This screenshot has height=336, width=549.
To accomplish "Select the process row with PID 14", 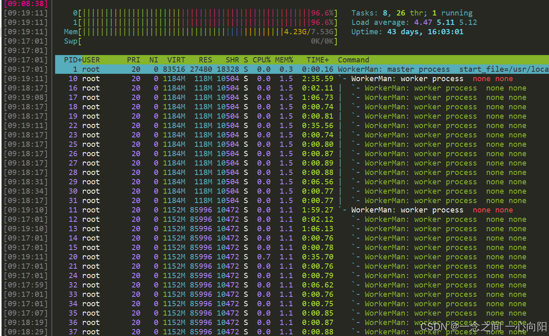I will pos(302,238).
